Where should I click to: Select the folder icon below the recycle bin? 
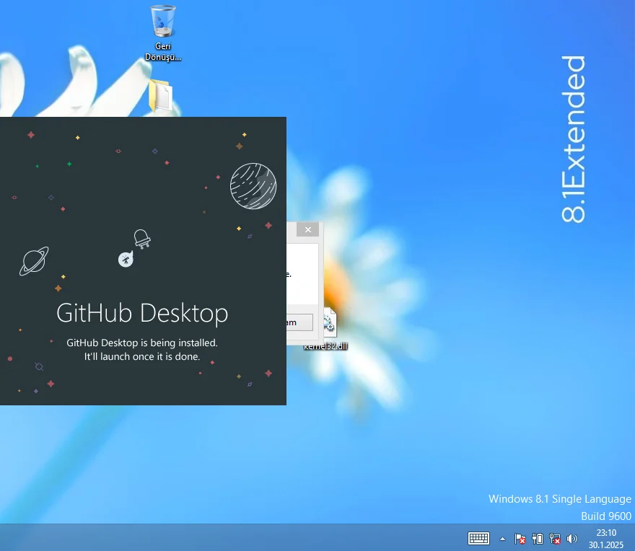[161, 96]
